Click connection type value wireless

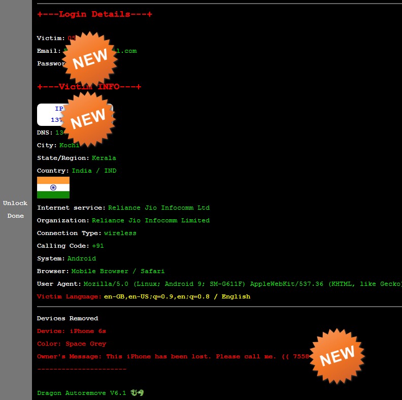[x=120, y=233]
